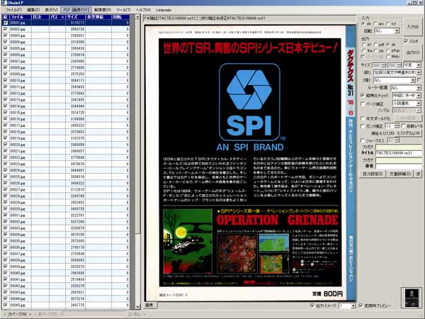This screenshot has width=425, height=319.
Task: Click the 入力(I) button
Action: [412, 27]
